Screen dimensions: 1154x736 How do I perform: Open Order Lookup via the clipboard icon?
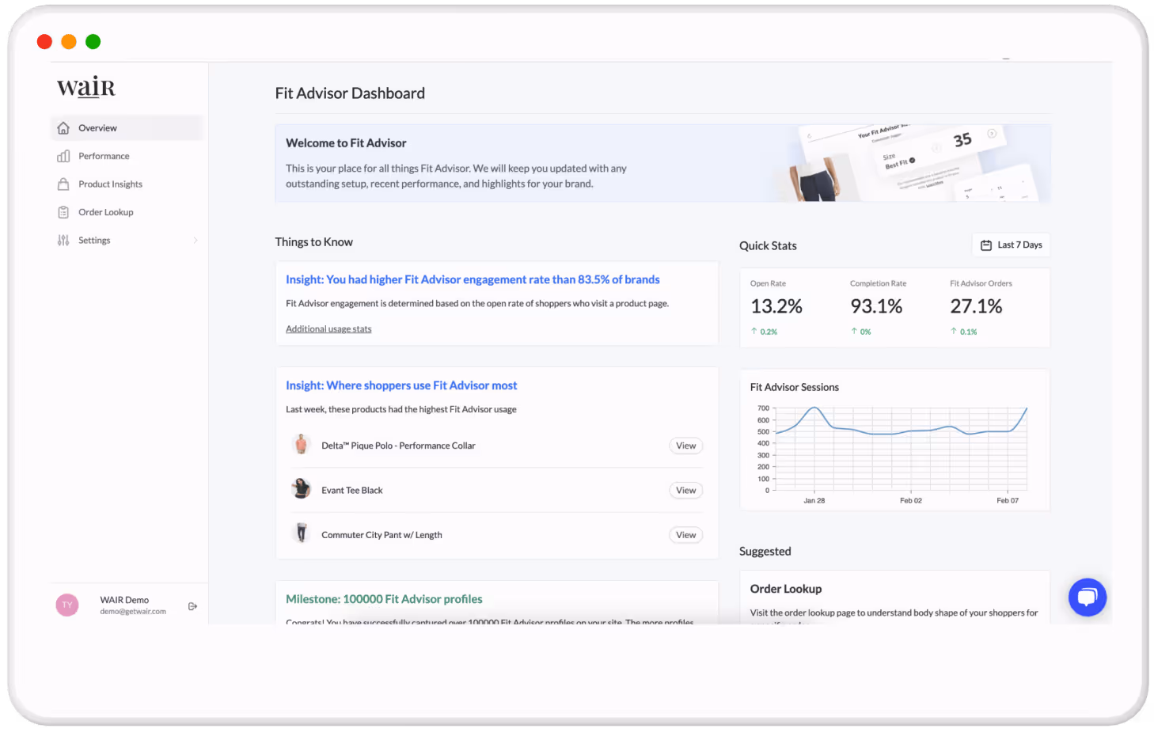click(x=63, y=212)
